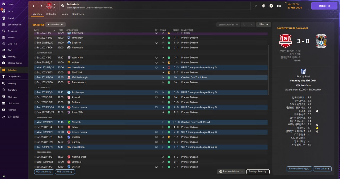Toggle the selection circle on Liverpool row
The width and height of the screenshot is (340, 179).
pos(35,162)
